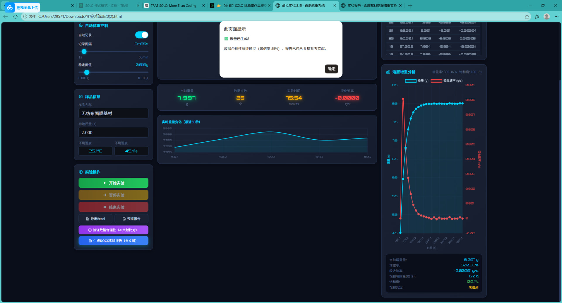Screen dimensions: 562x303
Task: Click 验证数据合理性 purple button
Action: coord(113,230)
